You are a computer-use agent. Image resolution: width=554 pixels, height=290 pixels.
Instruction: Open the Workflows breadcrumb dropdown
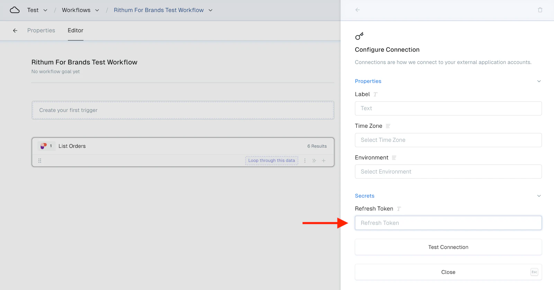coord(80,10)
